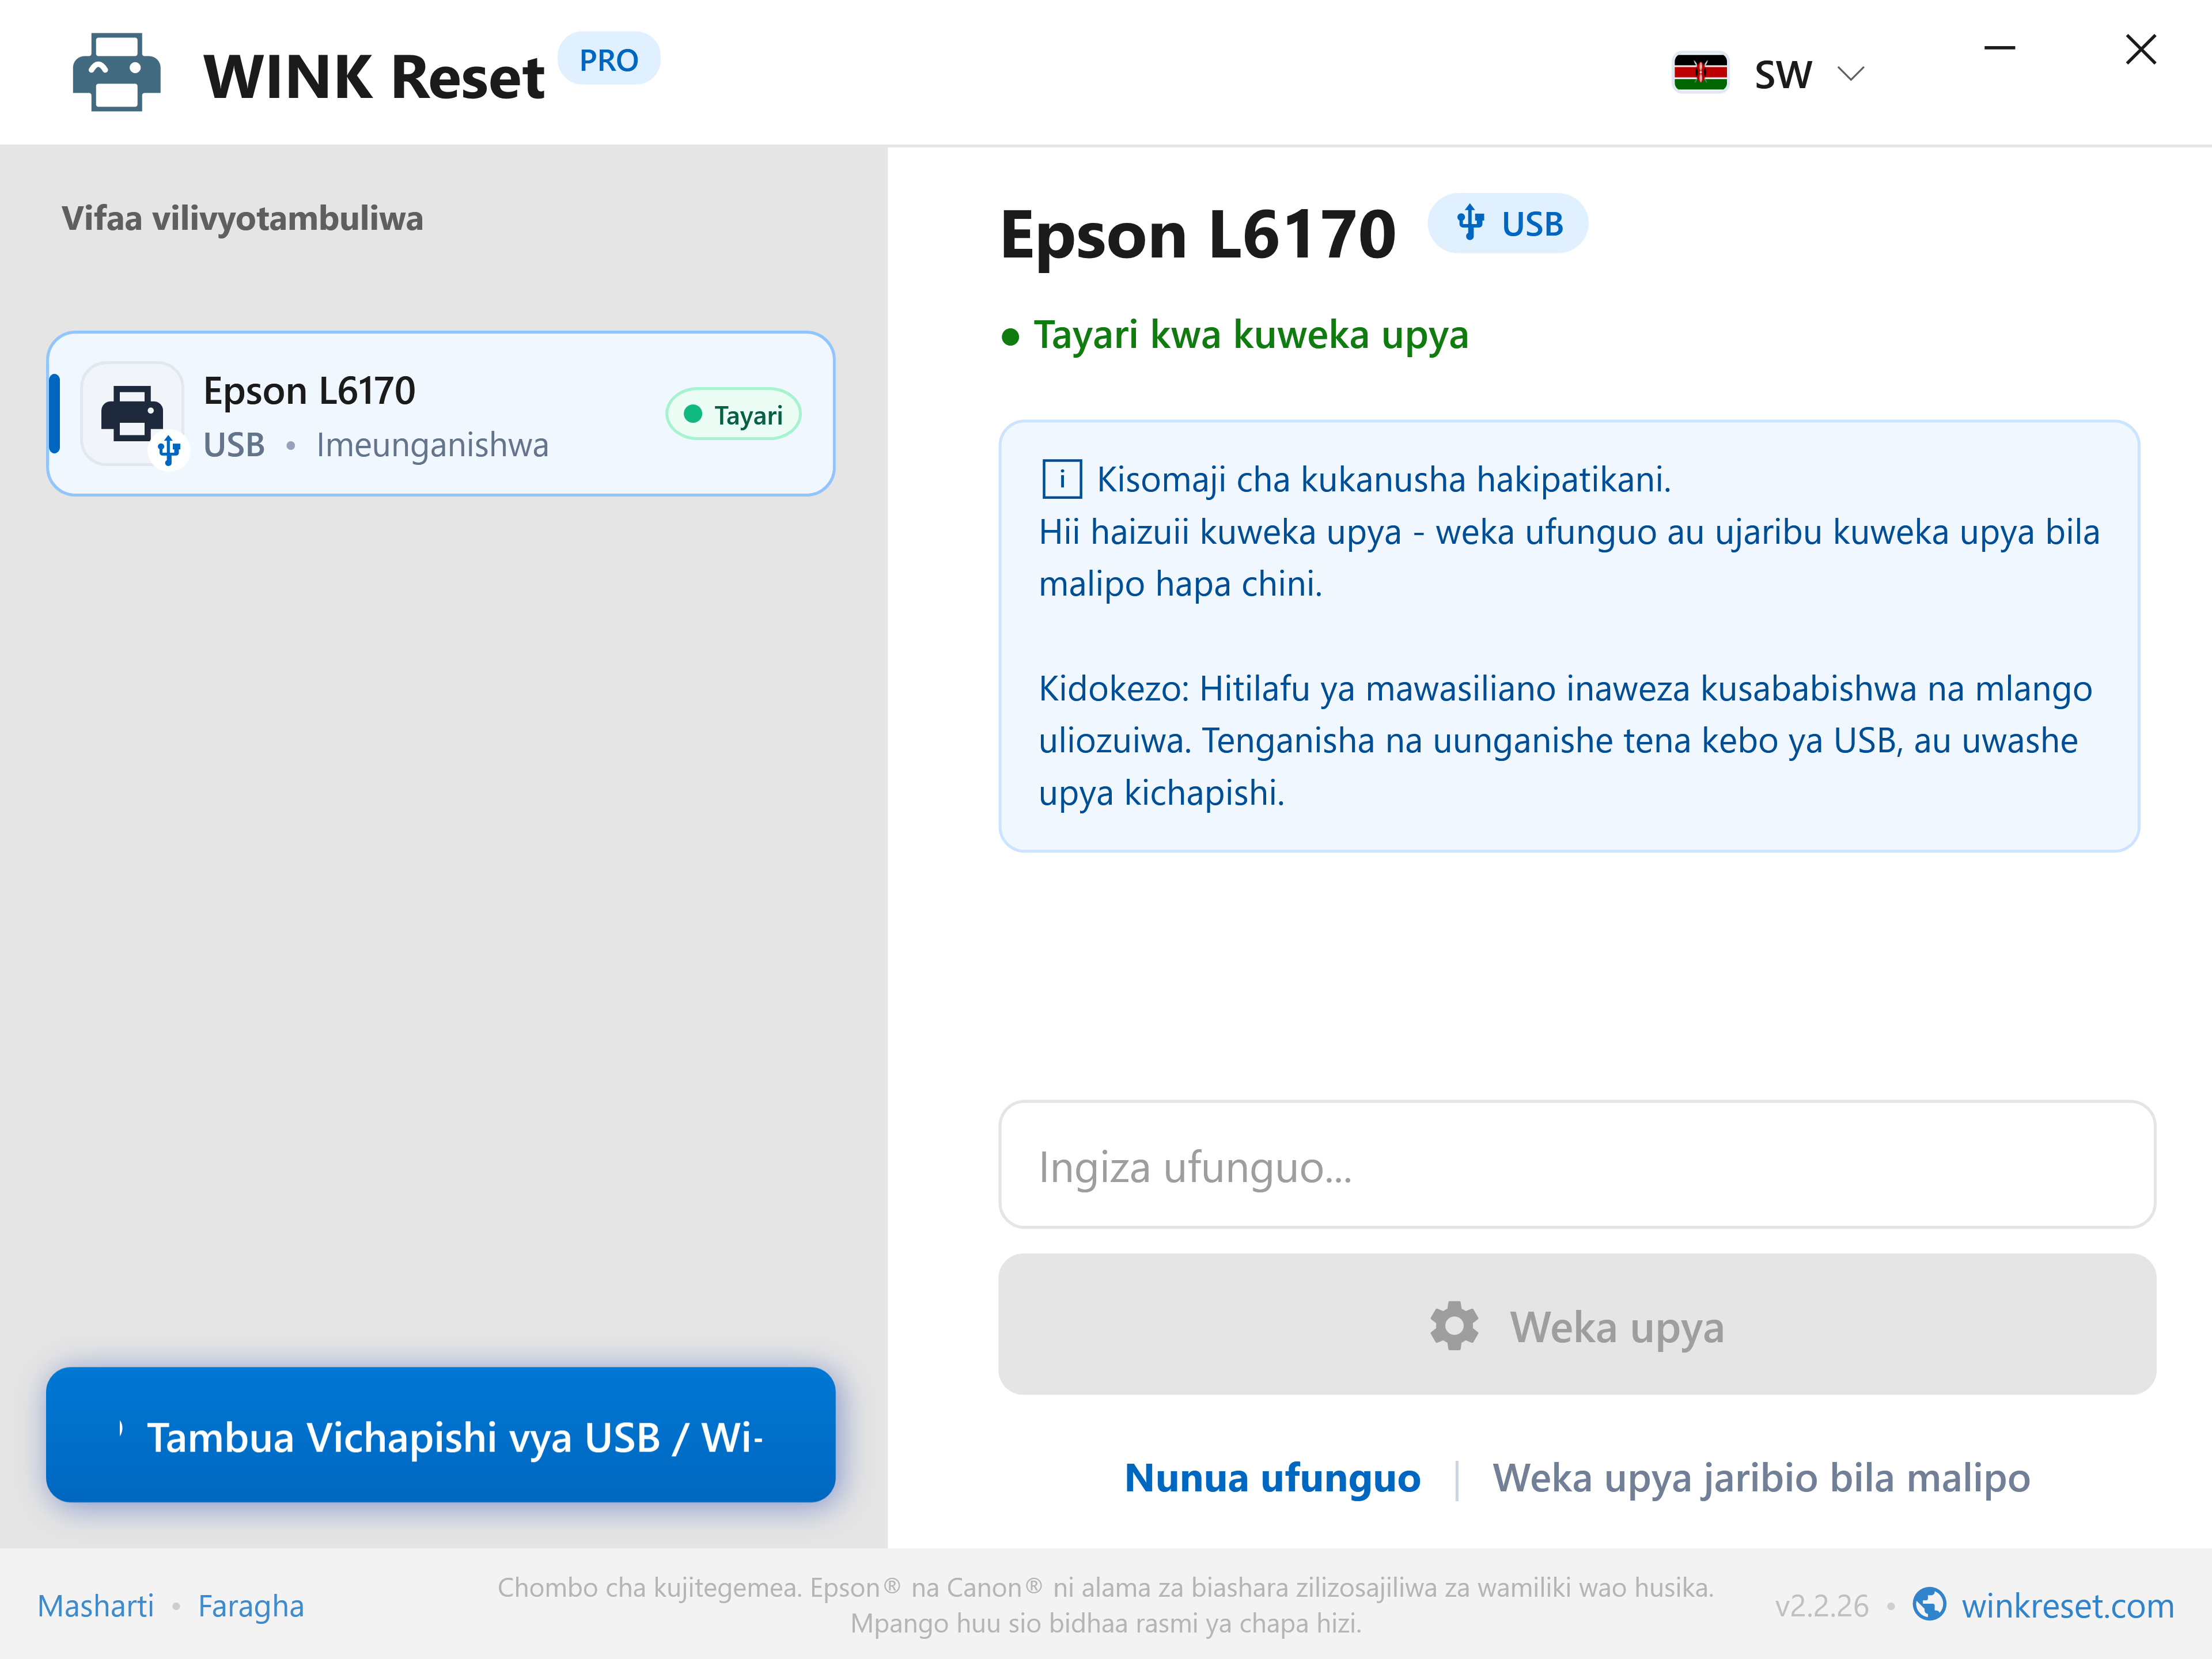This screenshot has height=1659, width=2212.
Task: Click the gear icon on Weka upya button
Action: click(x=1454, y=1326)
